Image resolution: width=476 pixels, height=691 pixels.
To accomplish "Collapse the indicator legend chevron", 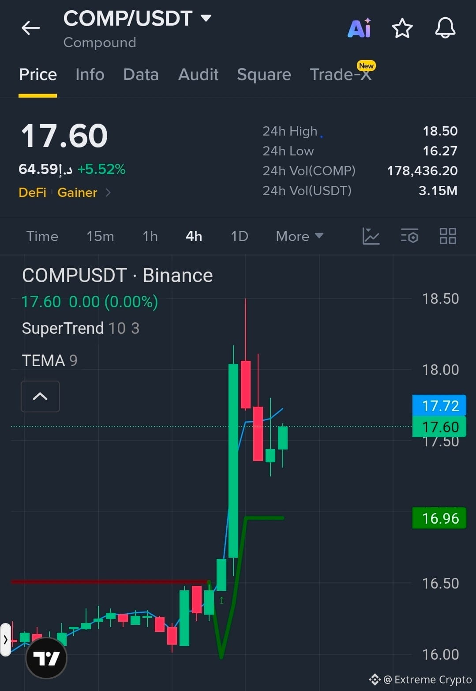I will point(40,396).
